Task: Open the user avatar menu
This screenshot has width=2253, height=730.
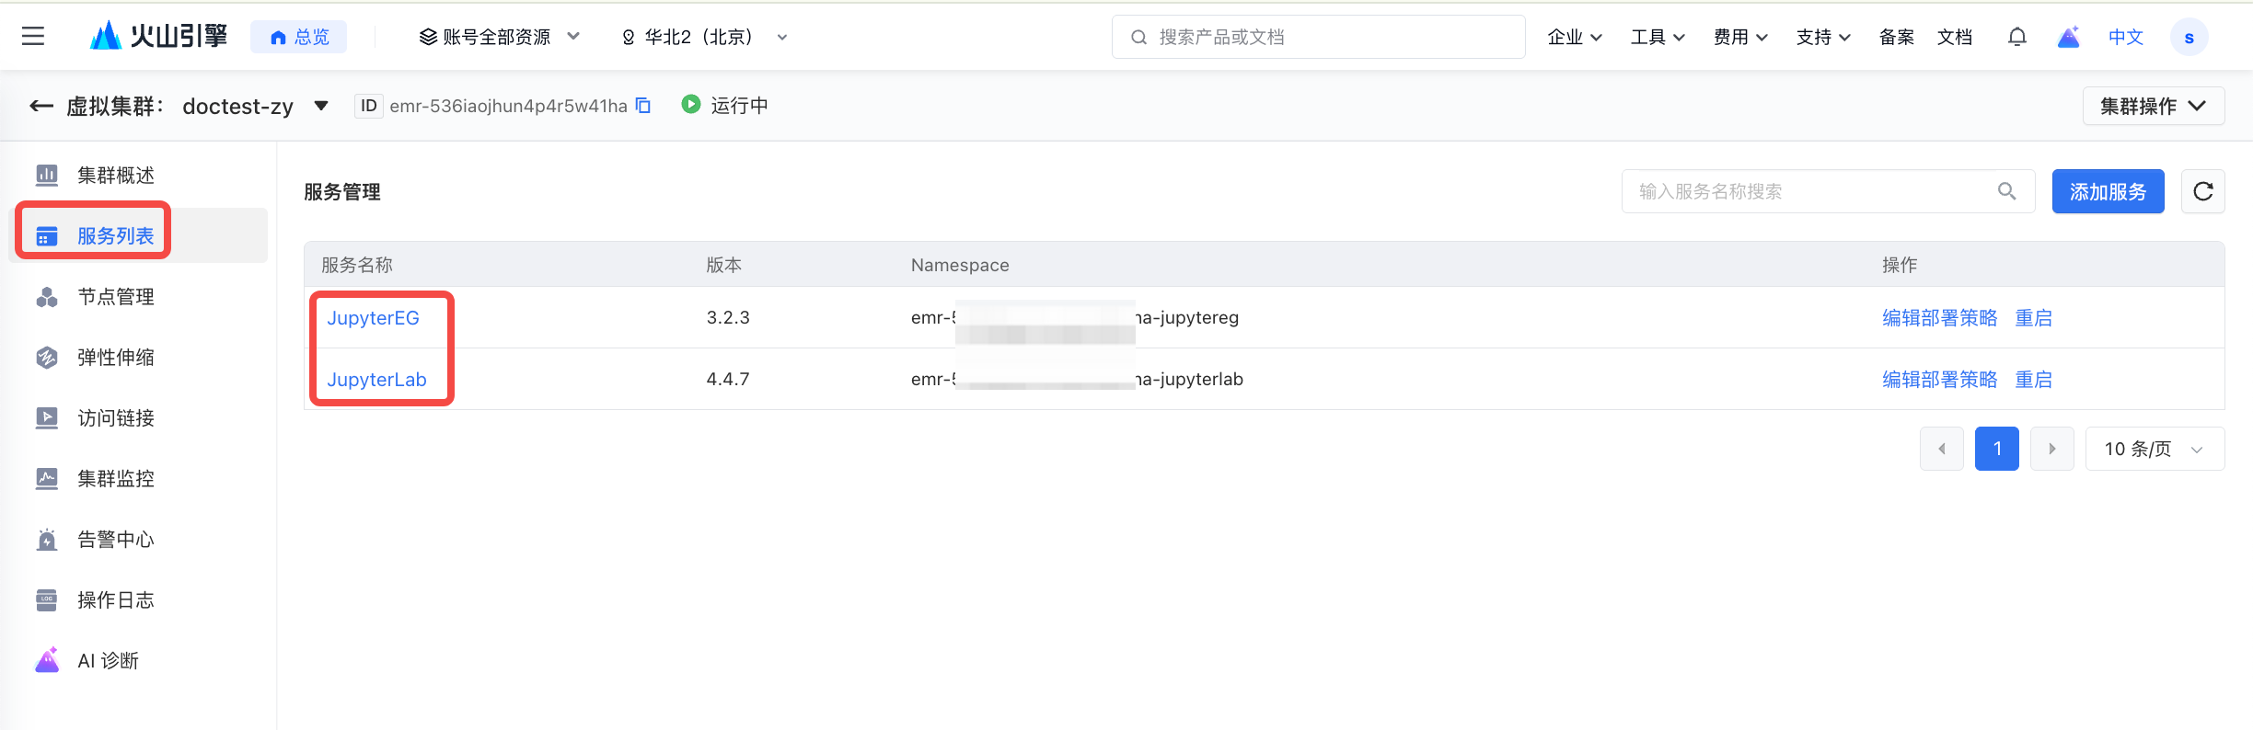Action: click(x=2189, y=38)
